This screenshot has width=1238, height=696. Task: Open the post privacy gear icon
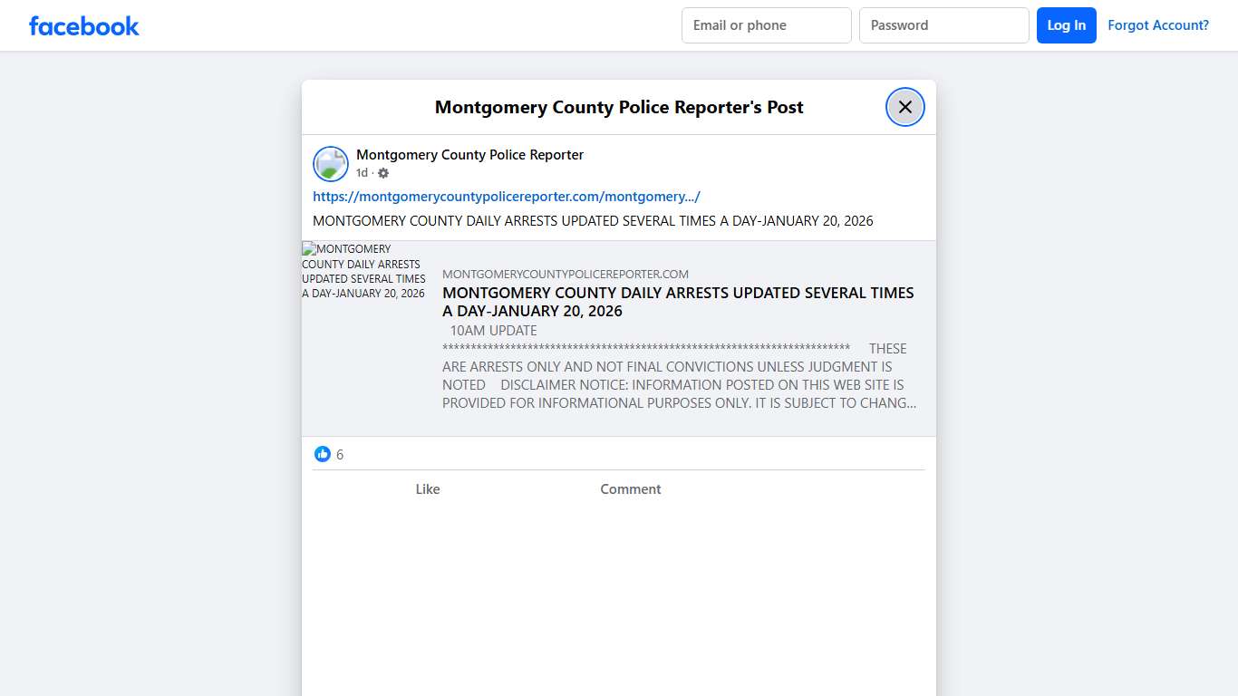point(382,173)
